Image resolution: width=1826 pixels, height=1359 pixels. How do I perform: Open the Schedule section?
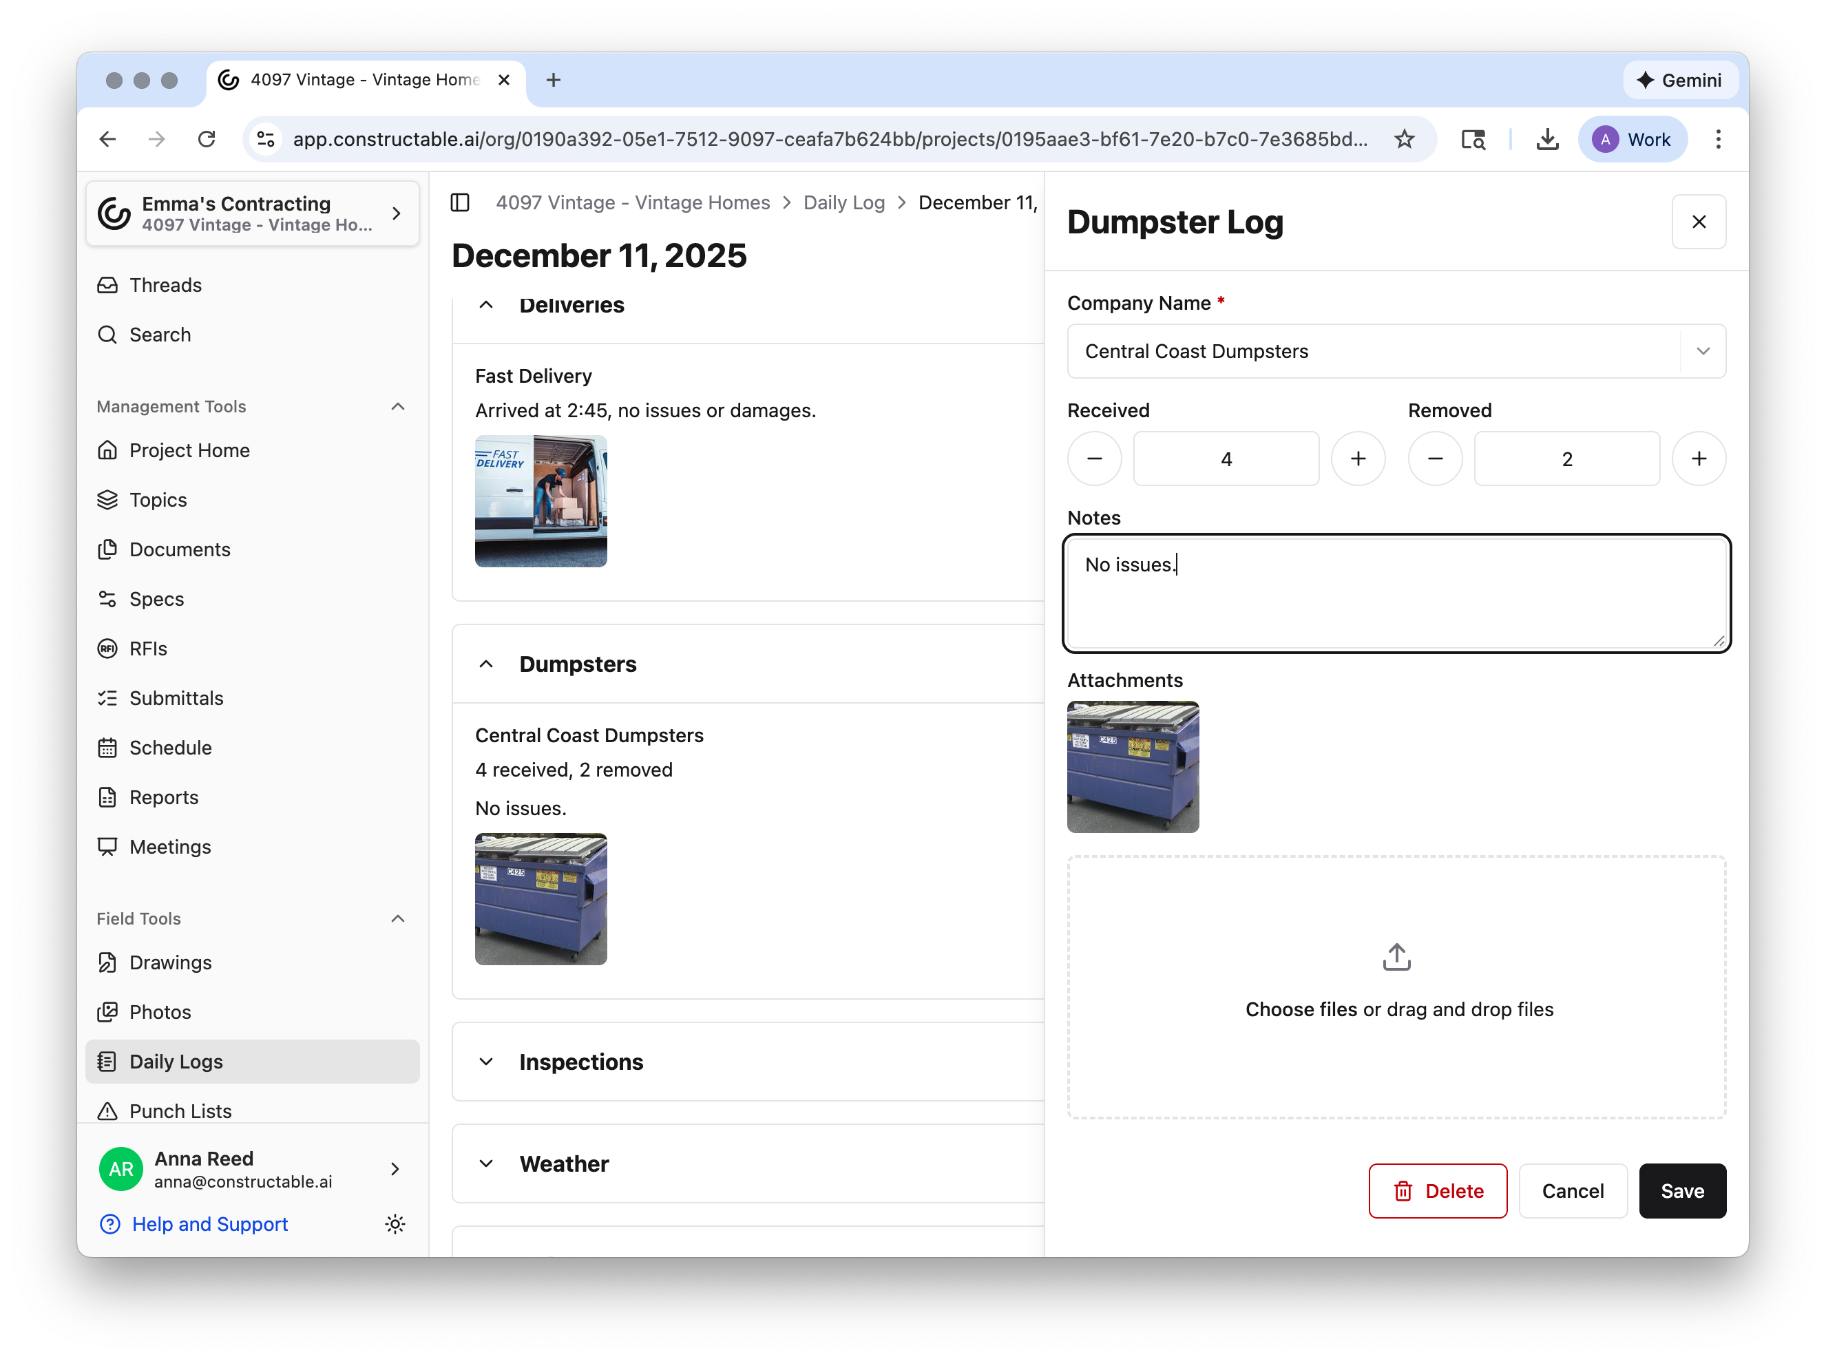[253, 748]
